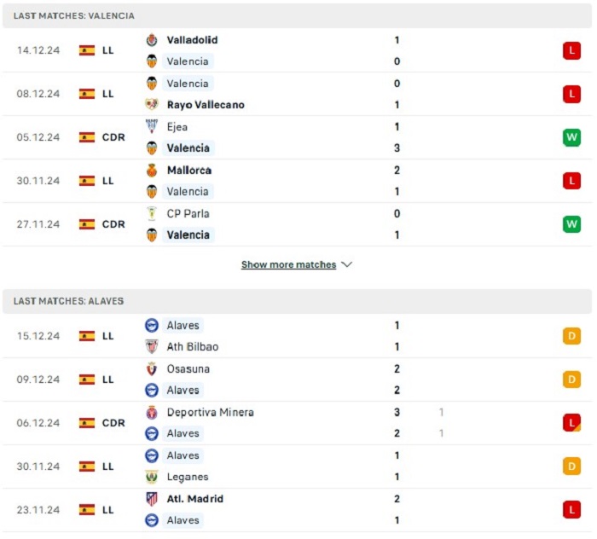Screen dimensions: 597x539
Task: Expand the Show more matches chevron
Action: pyautogui.click(x=347, y=264)
